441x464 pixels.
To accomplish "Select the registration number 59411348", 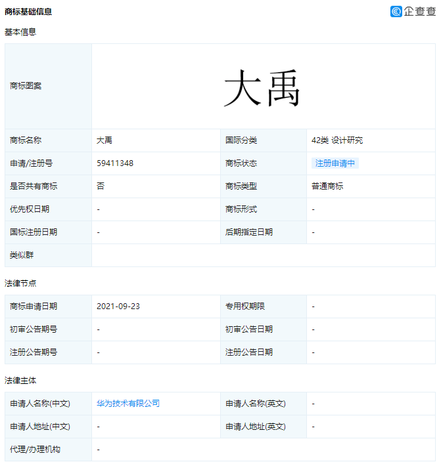I will pyautogui.click(x=115, y=163).
